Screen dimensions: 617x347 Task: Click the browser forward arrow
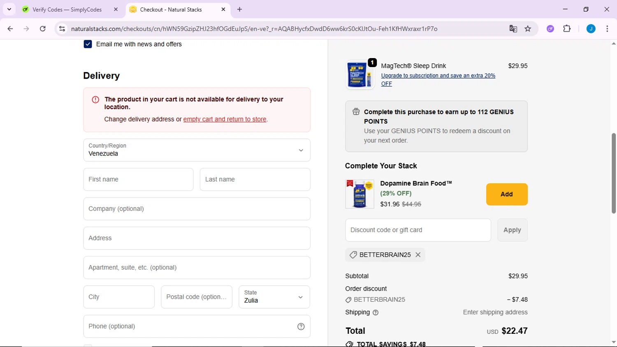pos(26,29)
